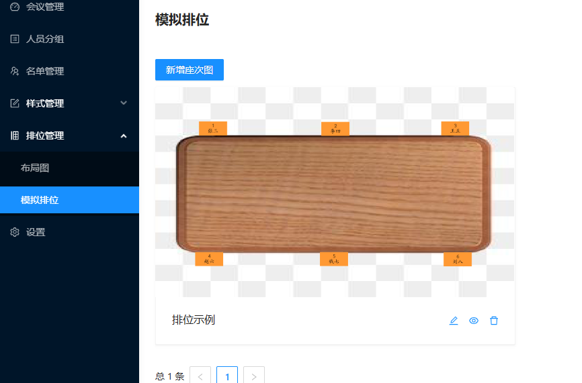
Task: Go to pagination page 1
Action: 227,376
